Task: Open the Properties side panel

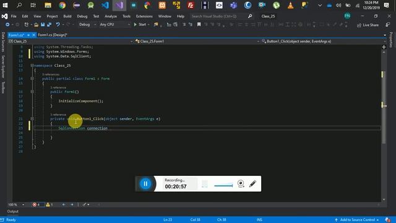Action: tap(391, 40)
